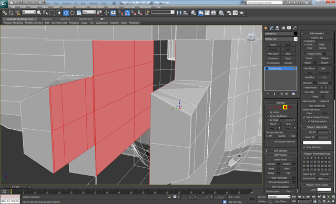Click the Mirror tool icon
The image size is (336, 204).
point(179,13)
